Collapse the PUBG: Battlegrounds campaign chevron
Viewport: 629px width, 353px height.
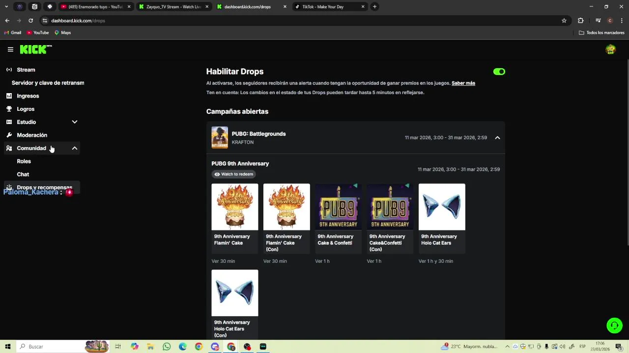[497, 138]
